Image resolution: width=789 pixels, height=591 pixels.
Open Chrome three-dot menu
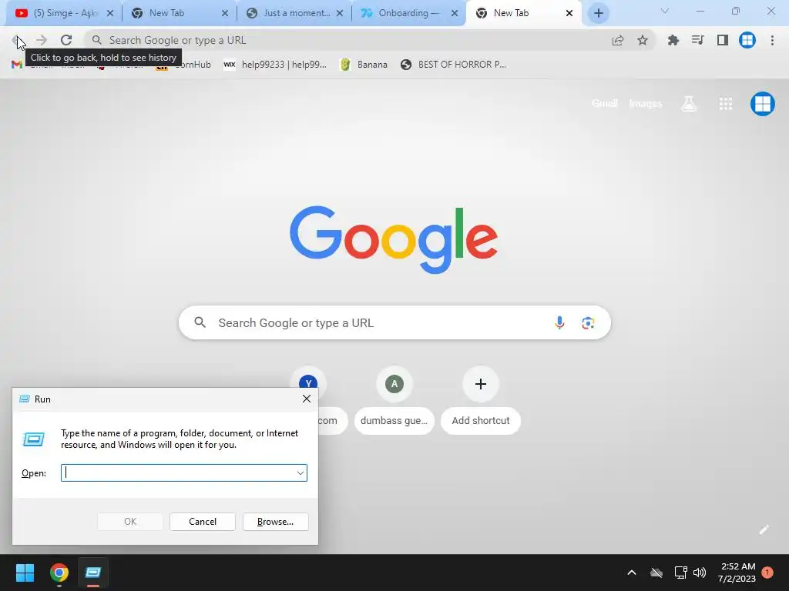pyautogui.click(x=772, y=40)
